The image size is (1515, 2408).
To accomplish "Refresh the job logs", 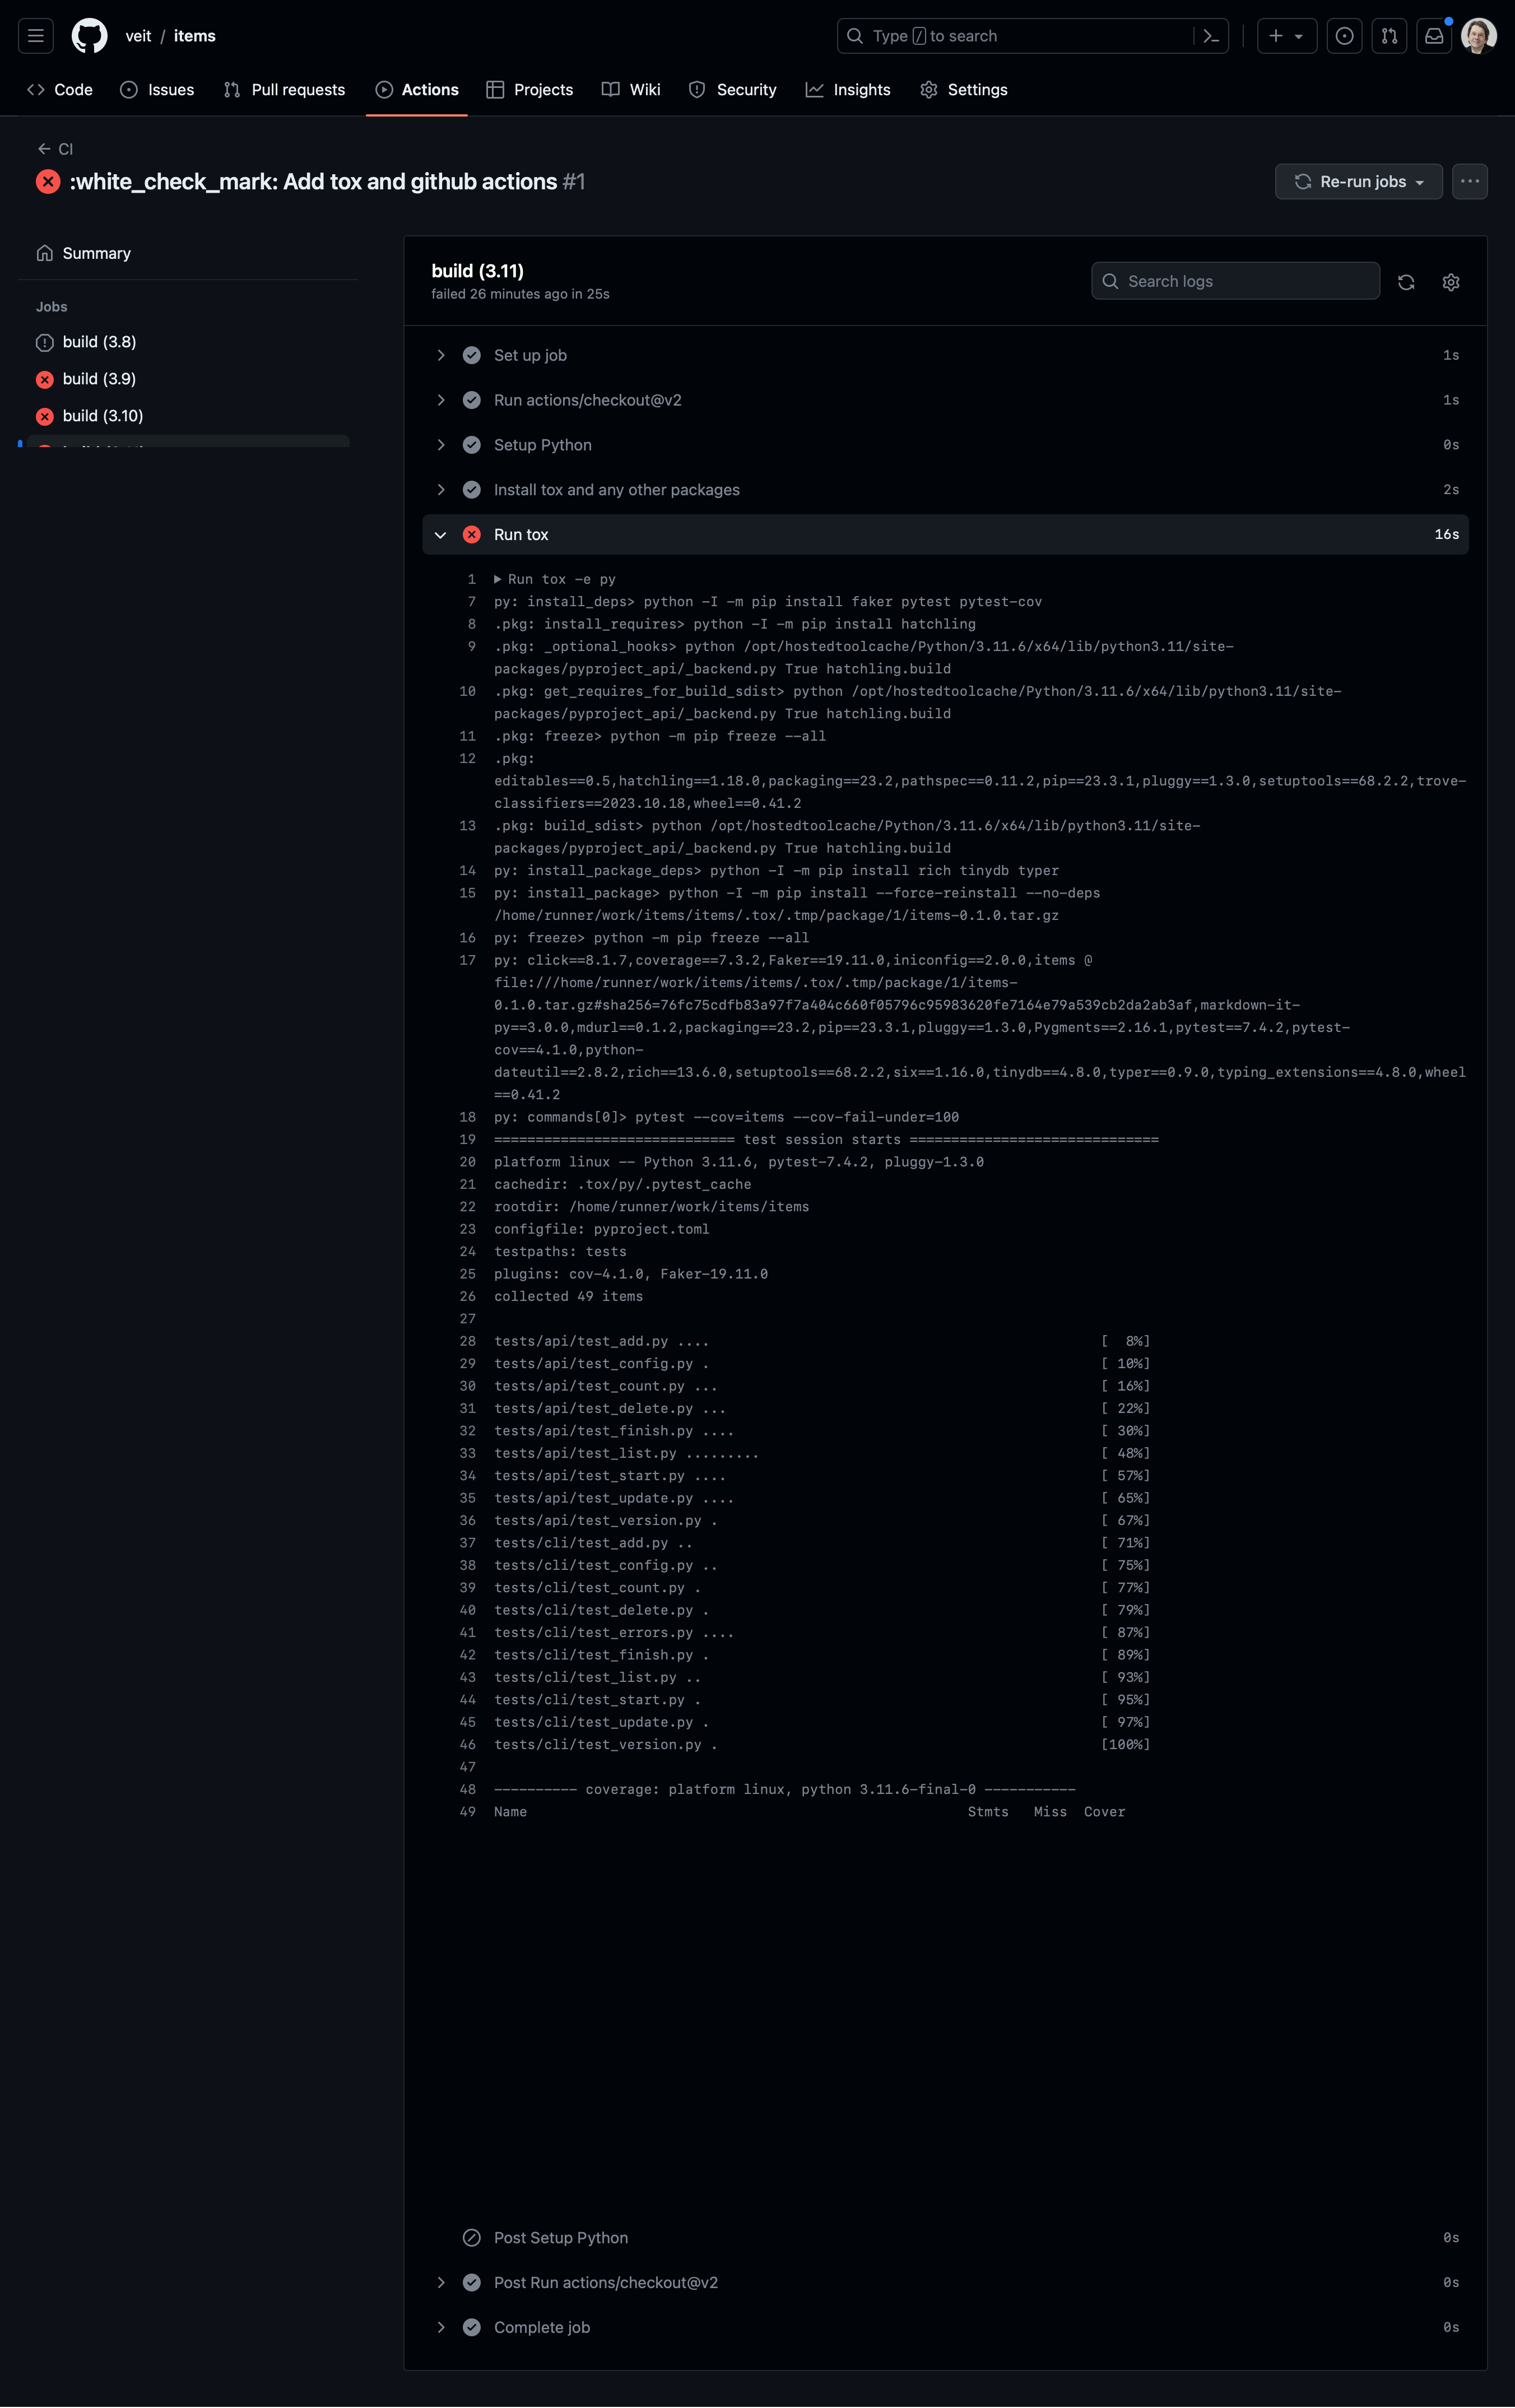I will coord(1406,282).
